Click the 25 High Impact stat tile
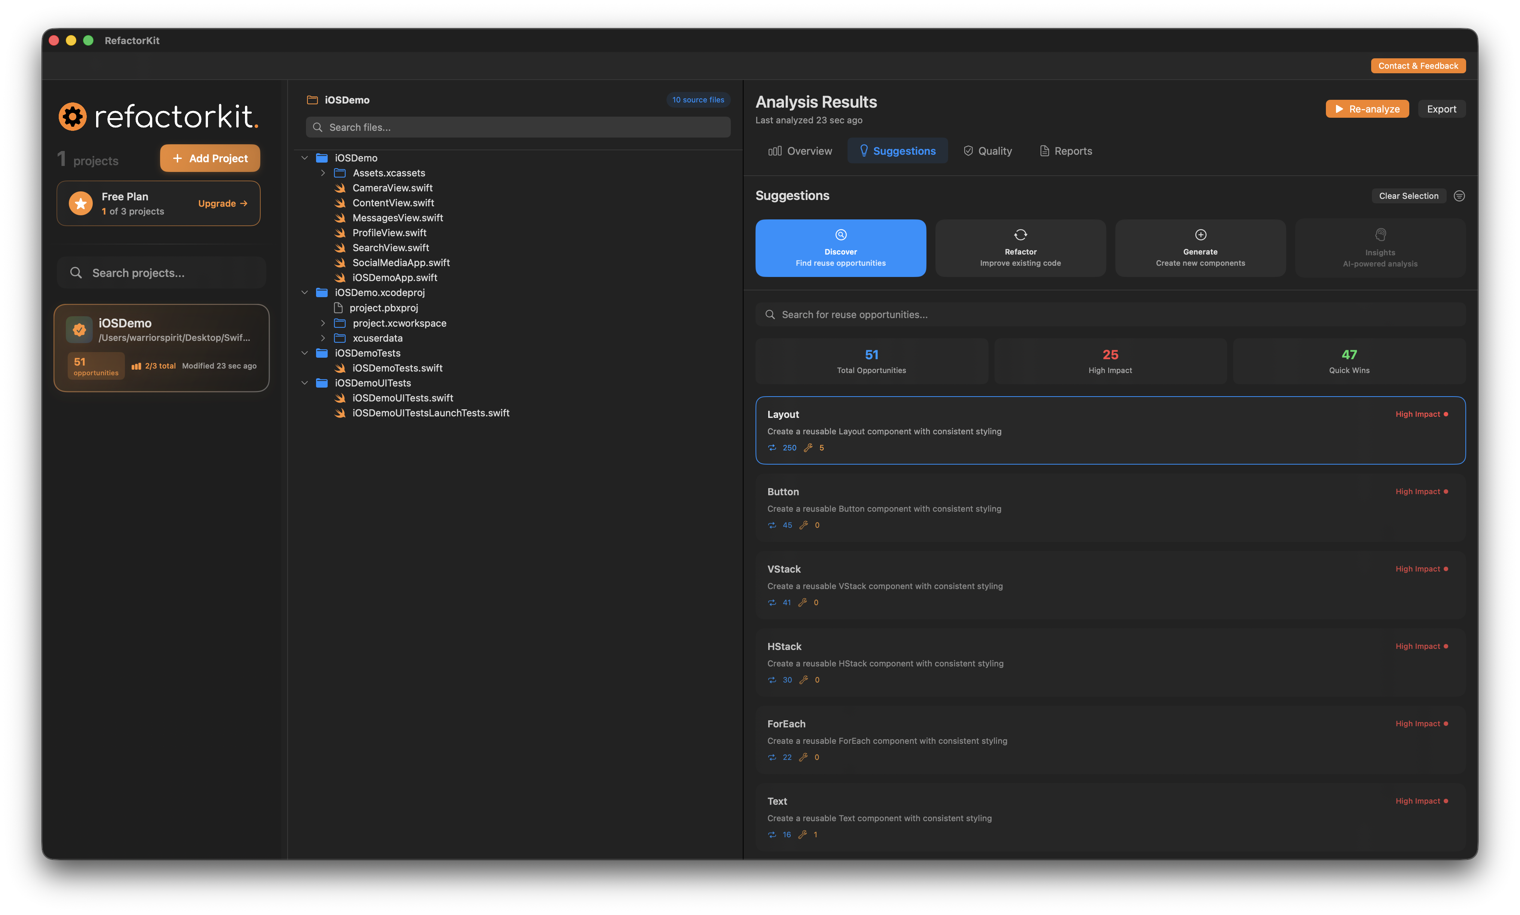The image size is (1520, 915). [1110, 361]
